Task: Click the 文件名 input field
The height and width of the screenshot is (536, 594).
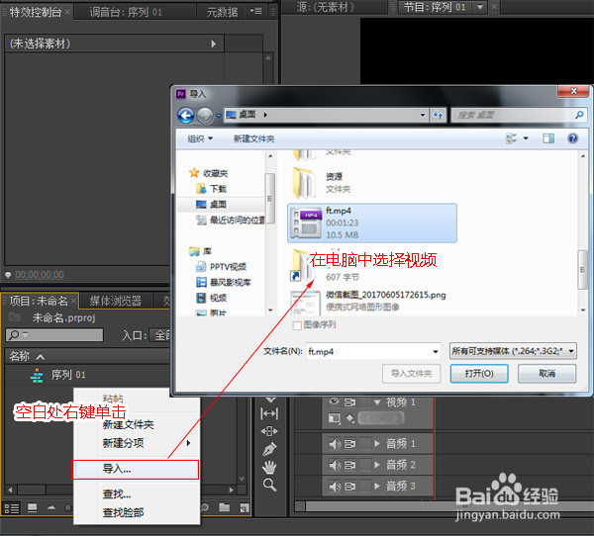Action: 373,352
